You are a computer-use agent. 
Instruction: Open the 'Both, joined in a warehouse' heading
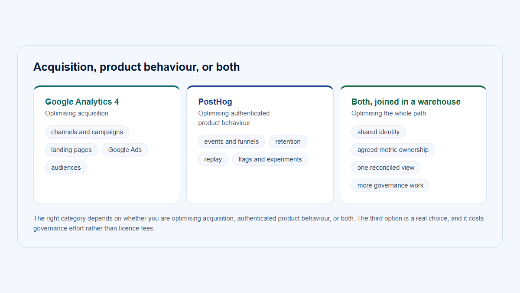[x=406, y=102]
